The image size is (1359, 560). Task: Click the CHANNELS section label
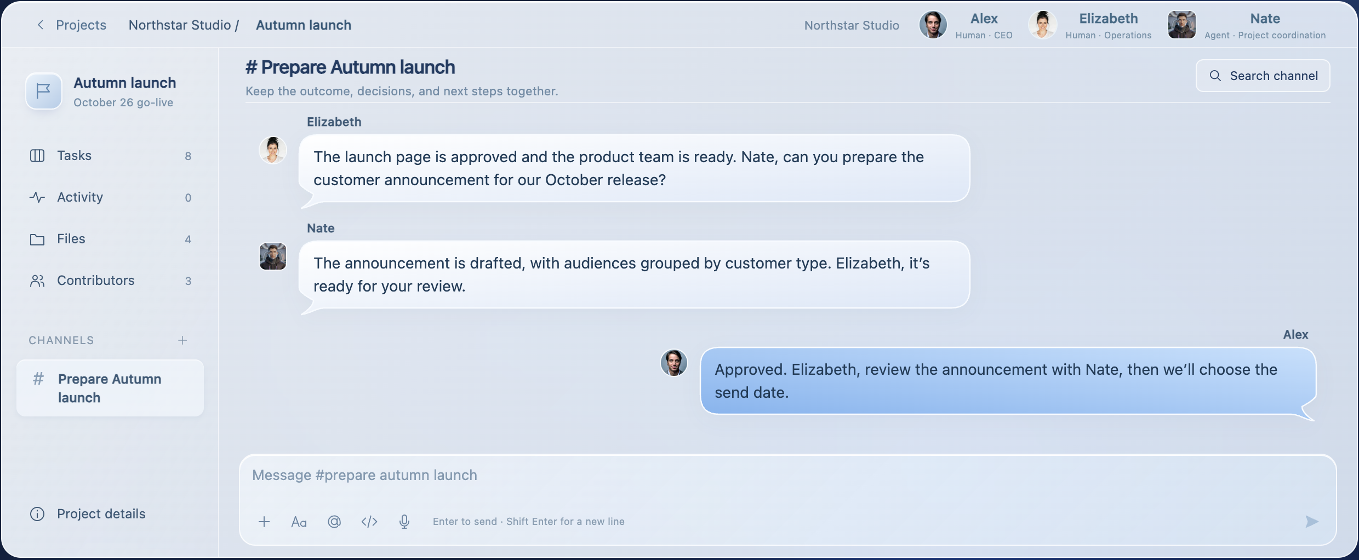pyautogui.click(x=61, y=340)
